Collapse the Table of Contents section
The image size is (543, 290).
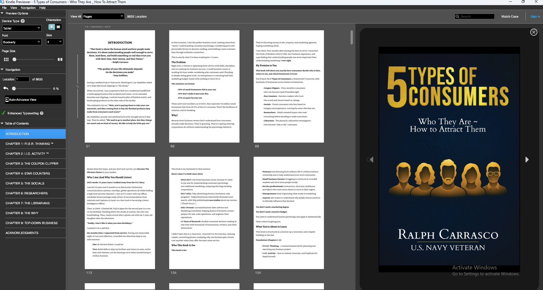click(2, 123)
